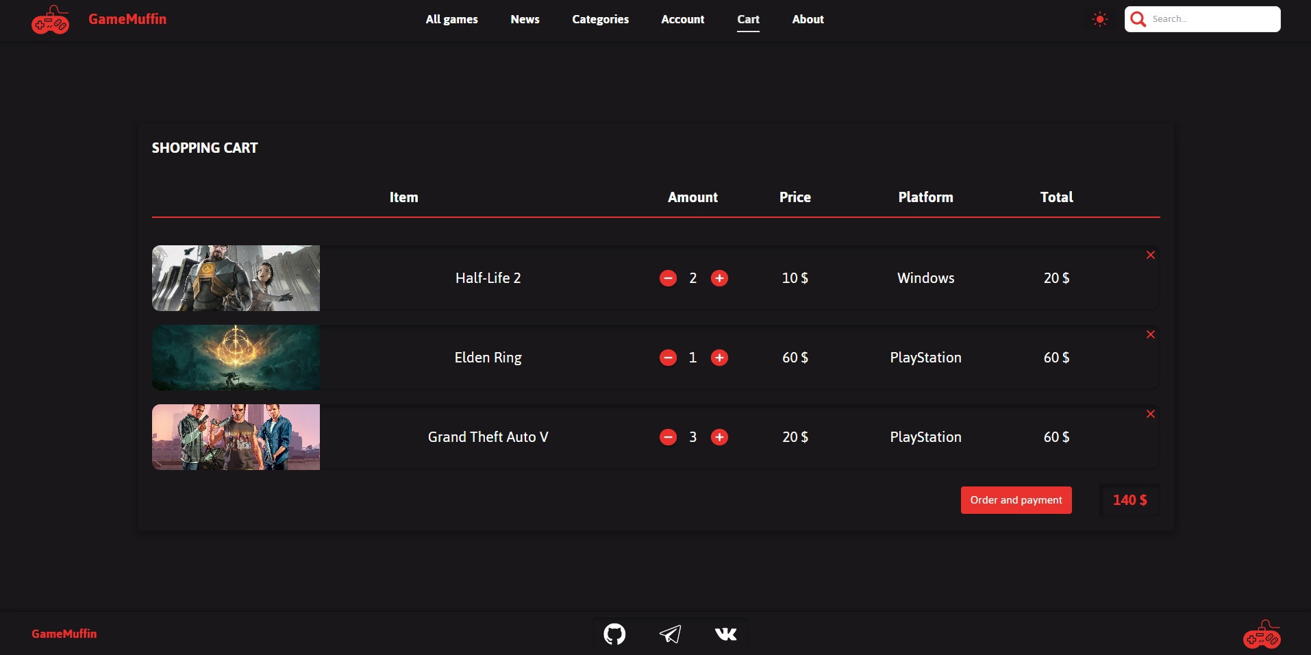1311x655 pixels.
Task: Open the News menu item
Action: [x=525, y=19]
